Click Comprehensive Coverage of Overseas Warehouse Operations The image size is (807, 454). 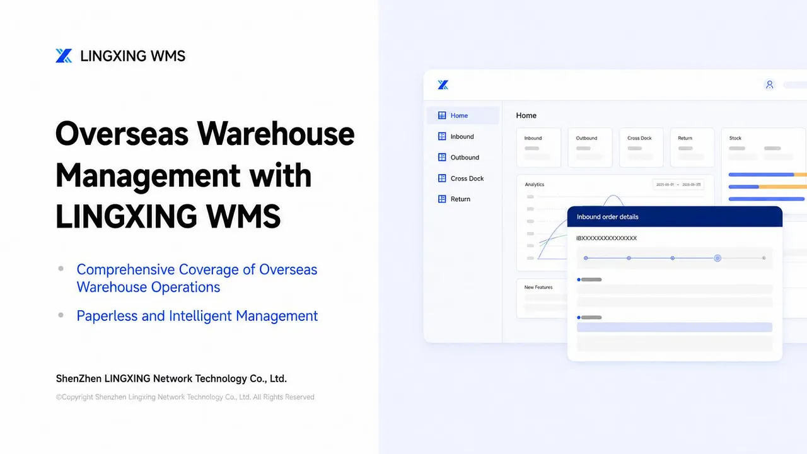pyautogui.click(x=197, y=278)
